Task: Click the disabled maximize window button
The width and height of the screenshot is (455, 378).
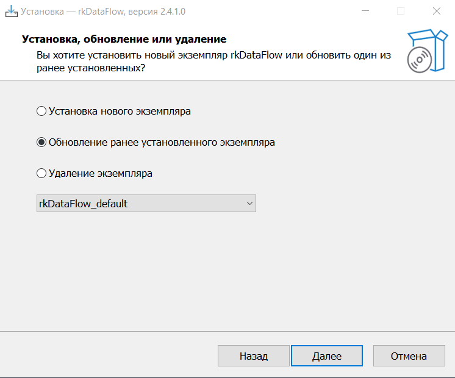Action: (x=401, y=11)
